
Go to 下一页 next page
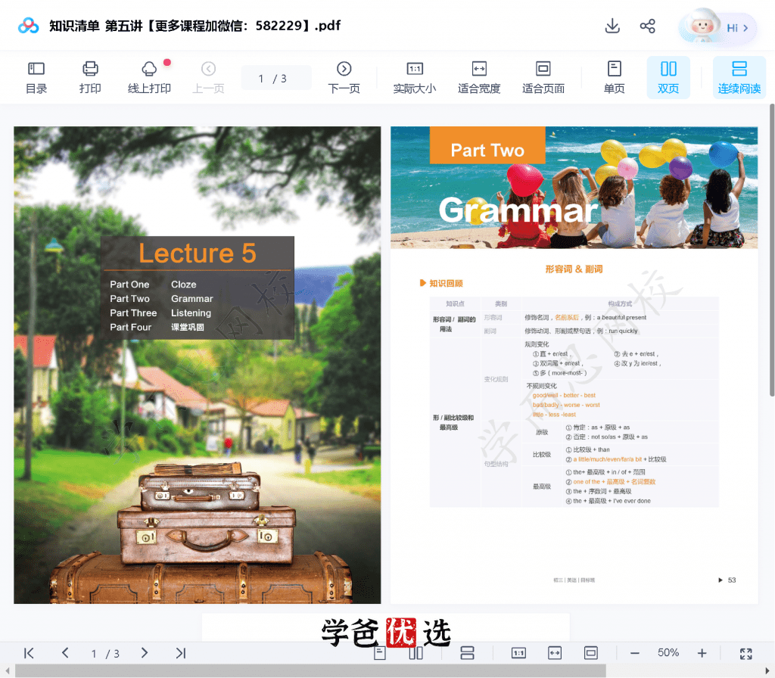(344, 78)
